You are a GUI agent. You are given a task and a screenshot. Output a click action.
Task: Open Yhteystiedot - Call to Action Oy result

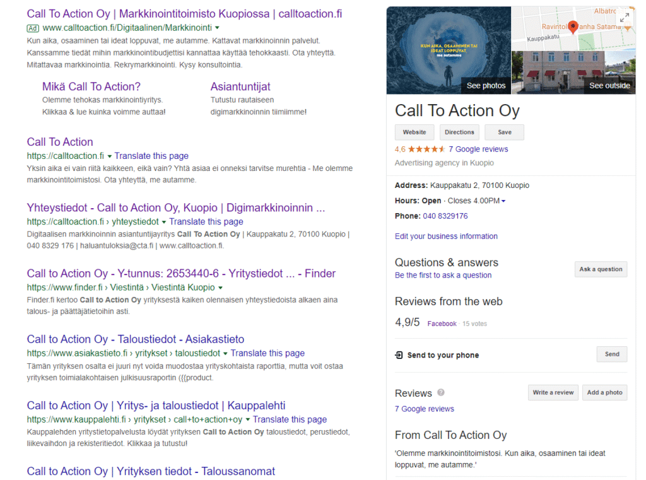[176, 208]
